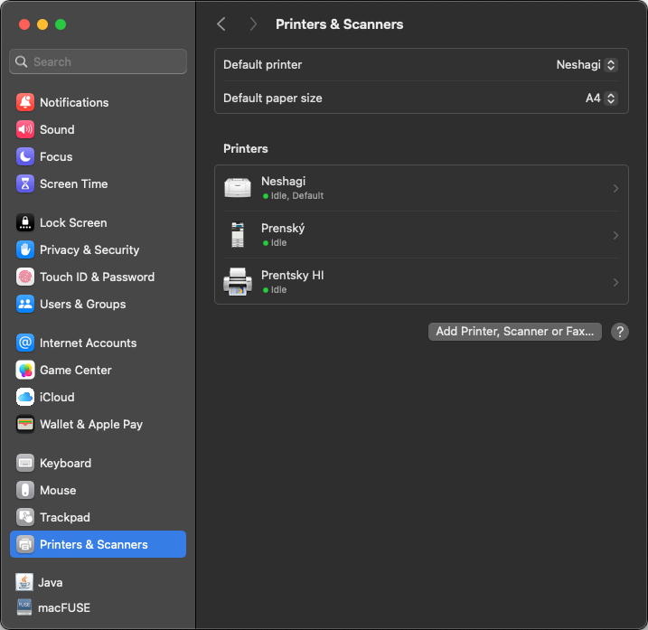Click the green minimize-adjacent zoom window button

(x=61, y=24)
